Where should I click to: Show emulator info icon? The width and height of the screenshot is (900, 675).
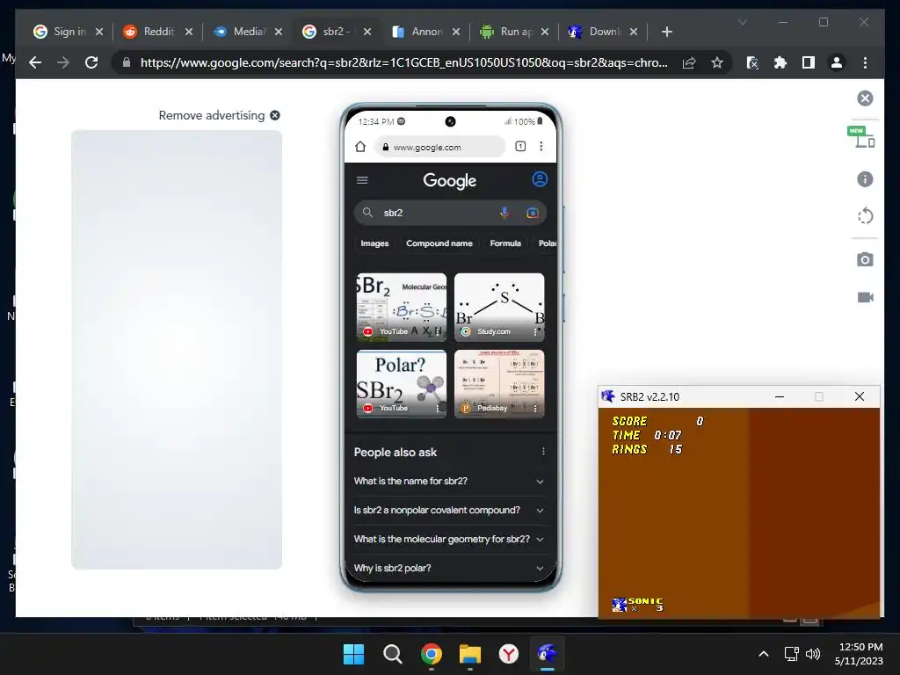coord(865,179)
